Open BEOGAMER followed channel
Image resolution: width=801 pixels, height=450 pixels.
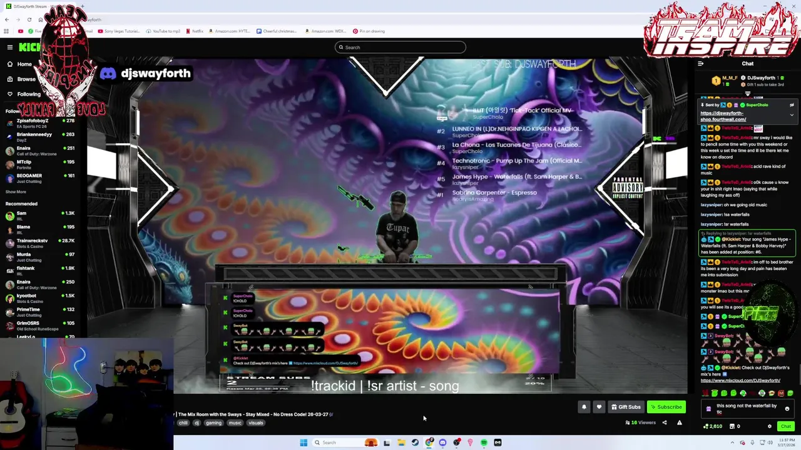click(x=39, y=178)
